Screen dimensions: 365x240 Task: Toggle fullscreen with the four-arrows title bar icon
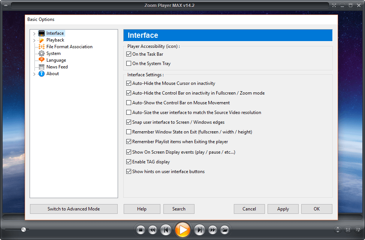click(334, 5)
